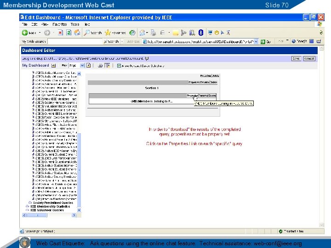The width and height of the screenshot is (331, 248).
Task: Click the Mail envelope toolbar icon
Action: click(x=142, y=33)
